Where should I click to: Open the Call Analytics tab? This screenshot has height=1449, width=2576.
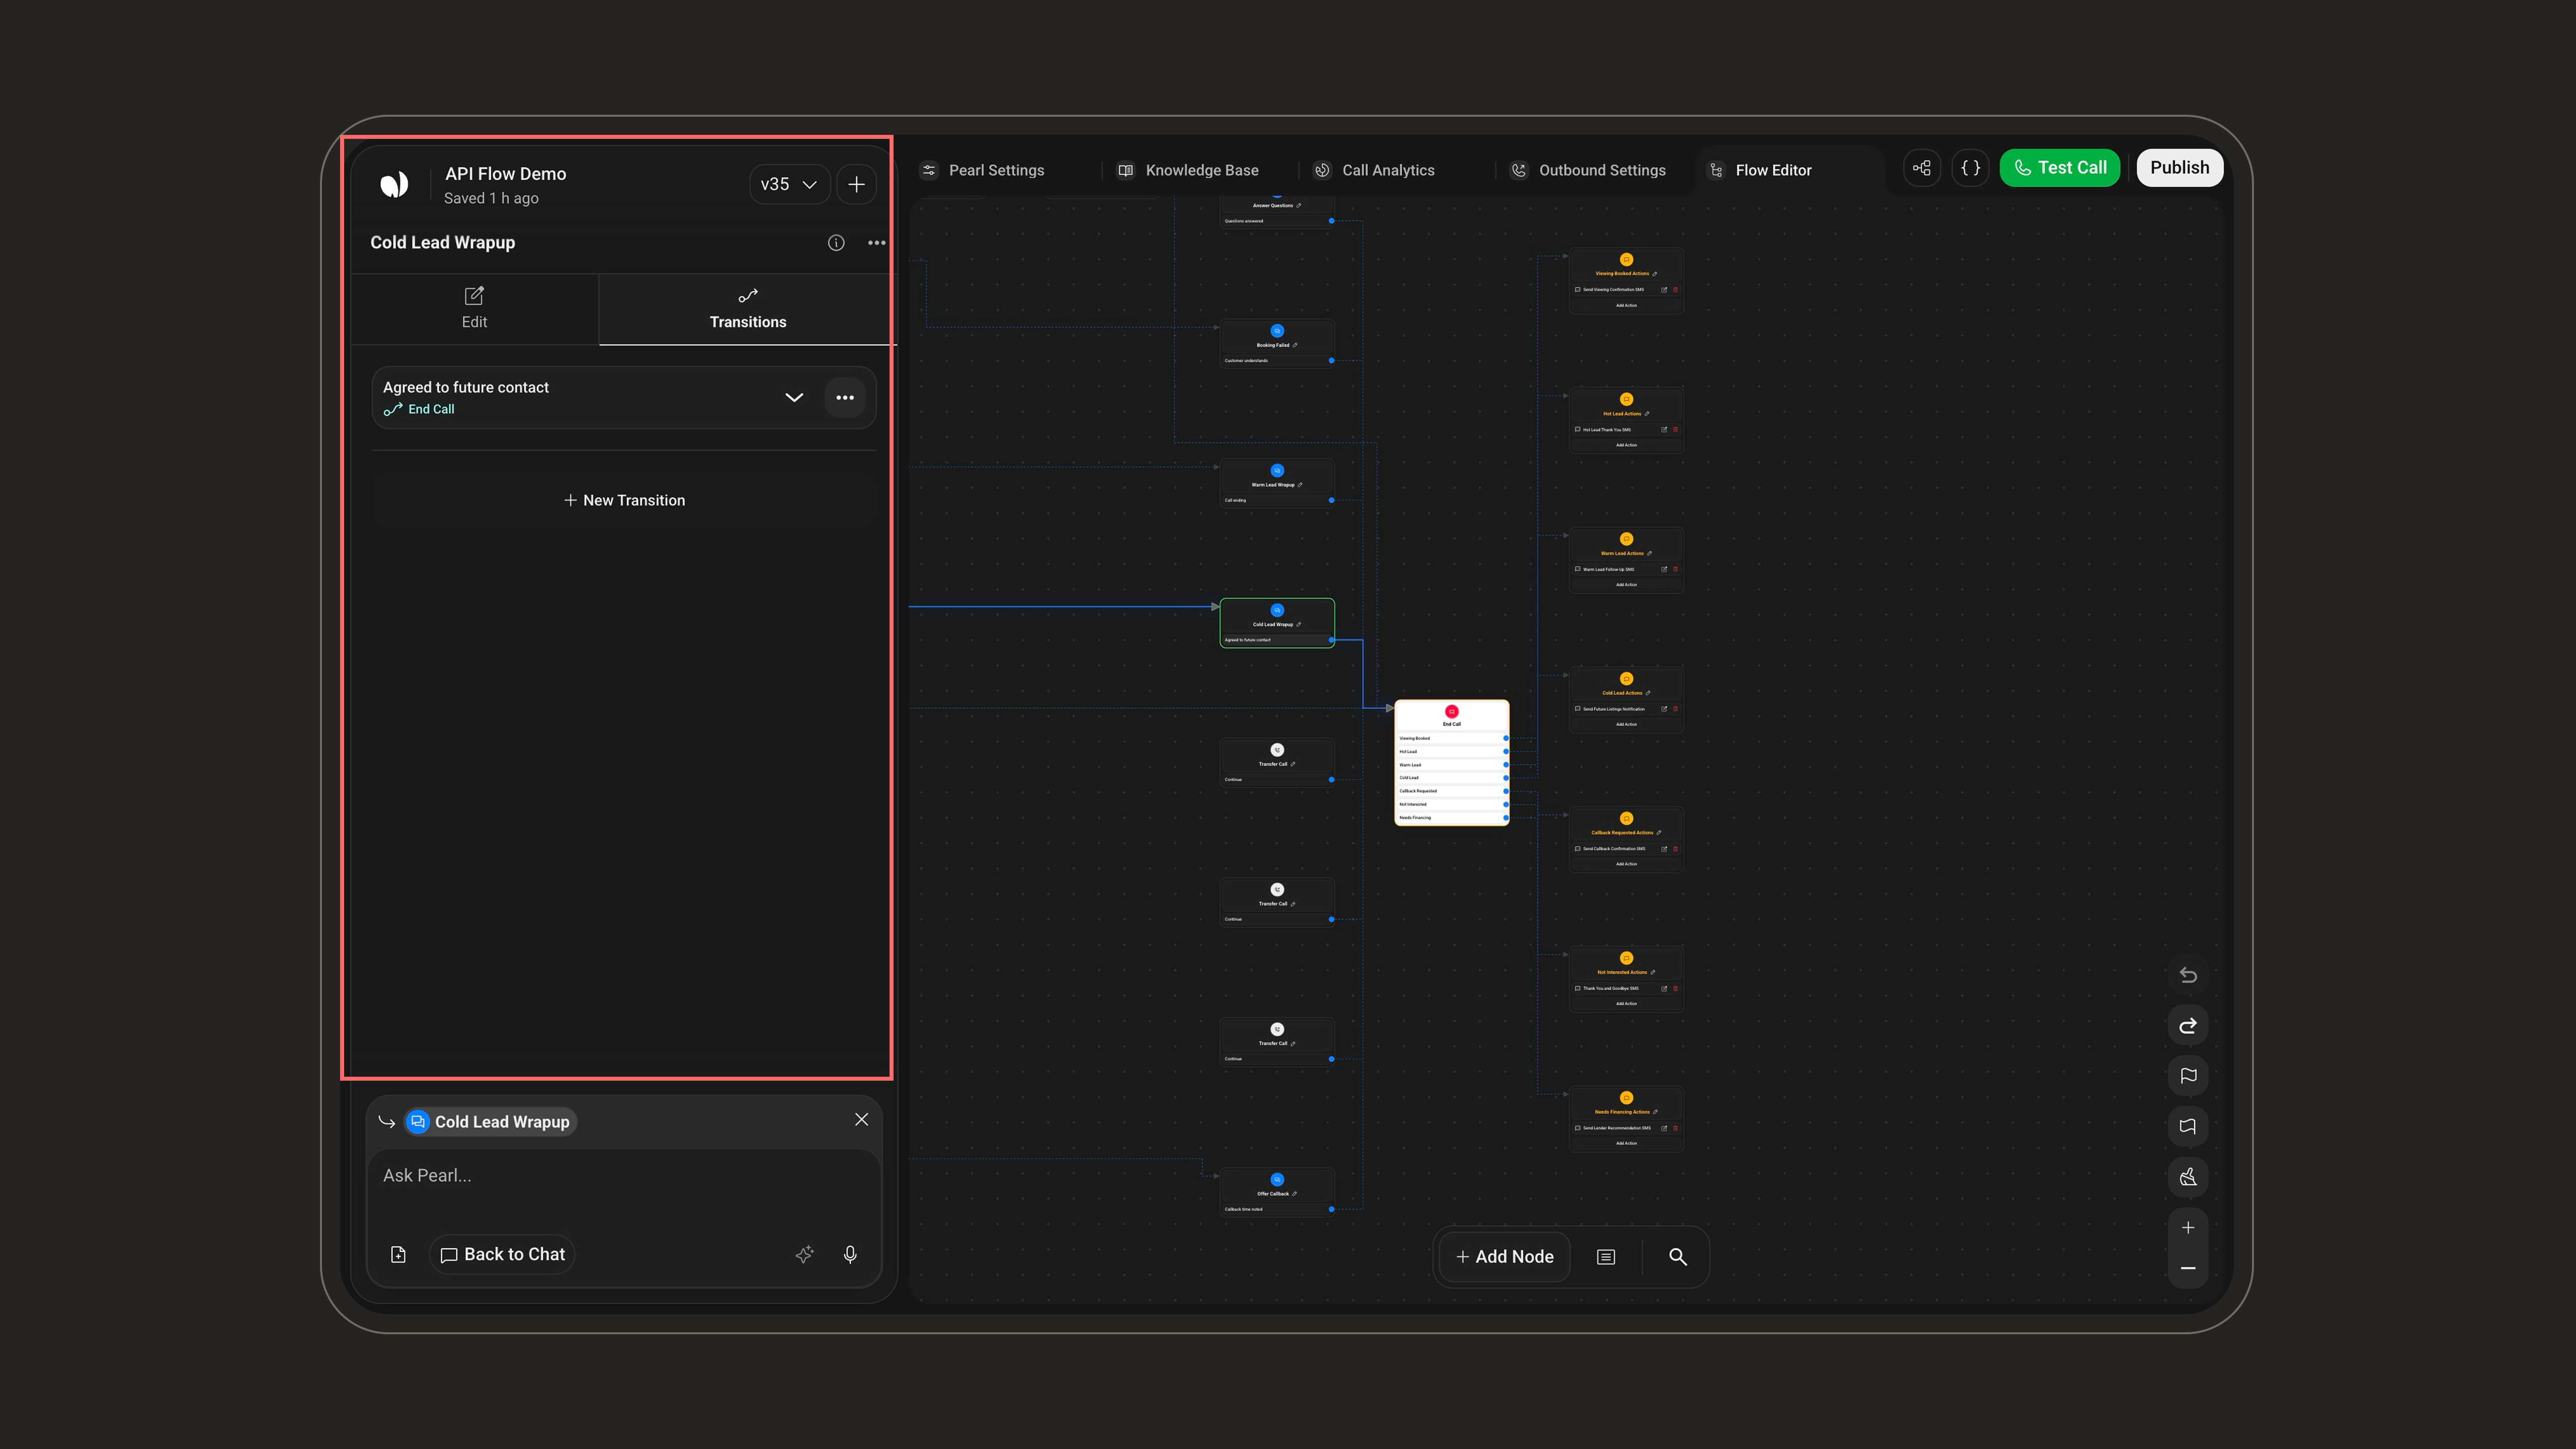pyautogui.click(x=1375, y=170)
